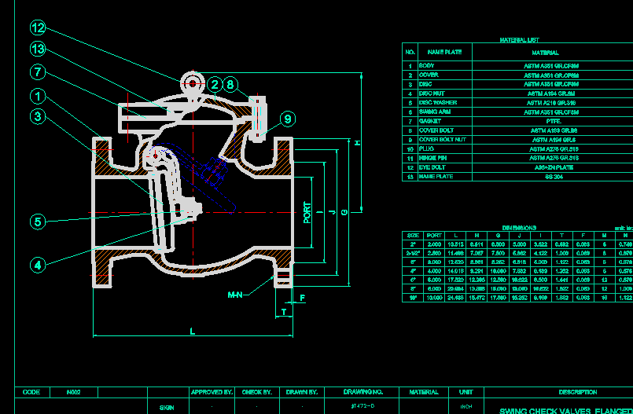Click the PTFE material cell

coord(552,121)
